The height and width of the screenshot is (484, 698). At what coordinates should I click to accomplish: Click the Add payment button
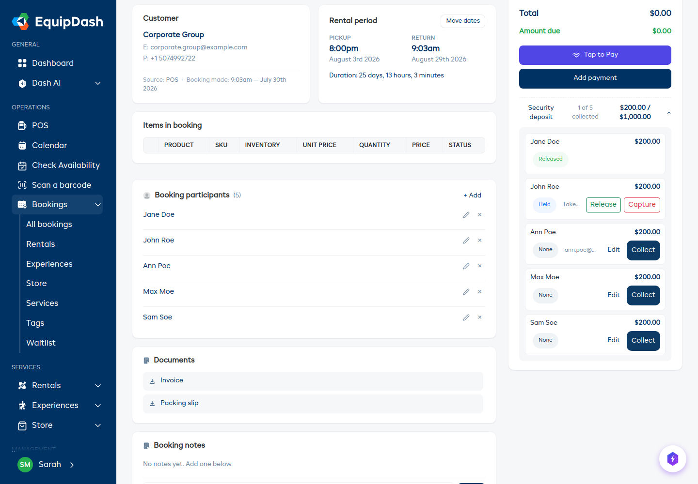[595, 78]
